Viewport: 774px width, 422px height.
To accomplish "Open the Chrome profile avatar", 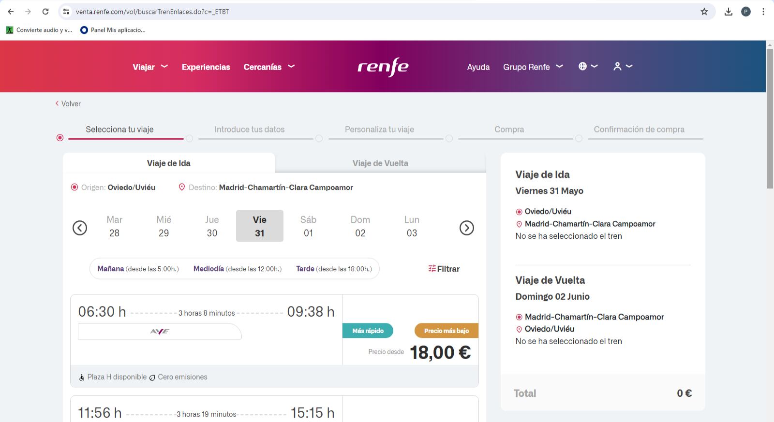I will tap(746, 12).
